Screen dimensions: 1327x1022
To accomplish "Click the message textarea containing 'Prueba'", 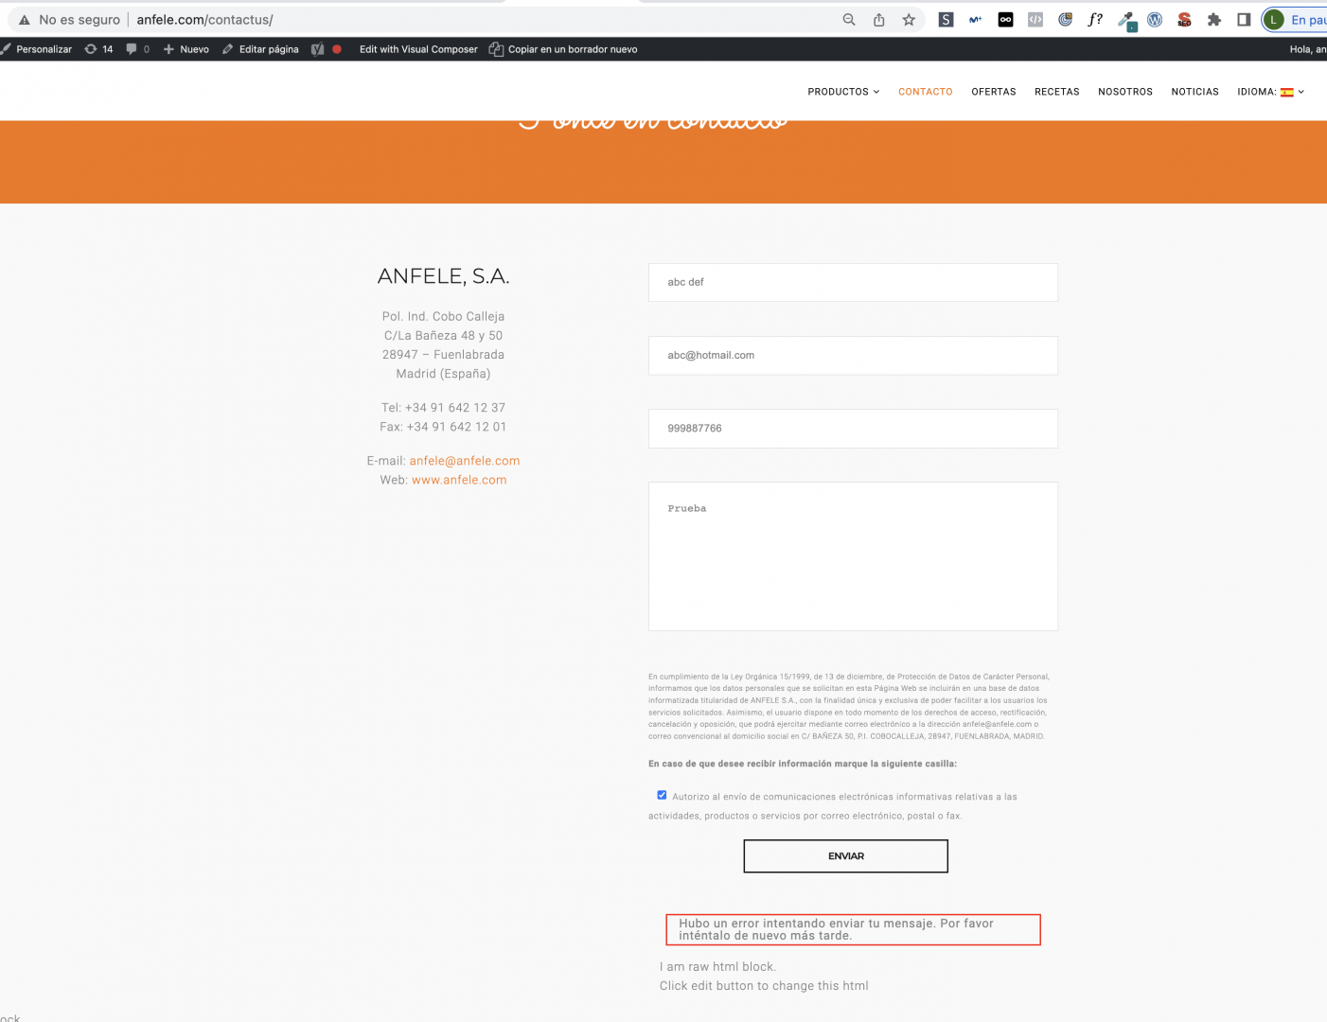I will pos(853,556).
